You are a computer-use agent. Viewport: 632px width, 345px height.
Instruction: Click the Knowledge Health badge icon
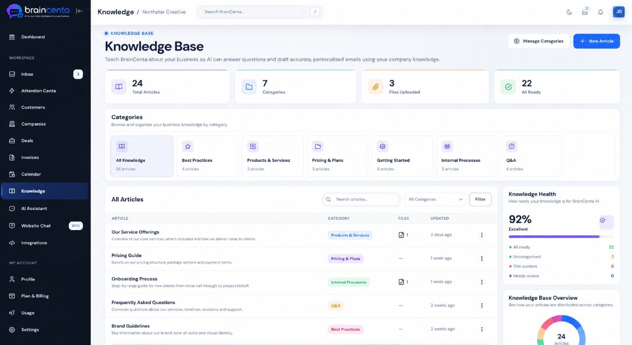click(606, 222)
